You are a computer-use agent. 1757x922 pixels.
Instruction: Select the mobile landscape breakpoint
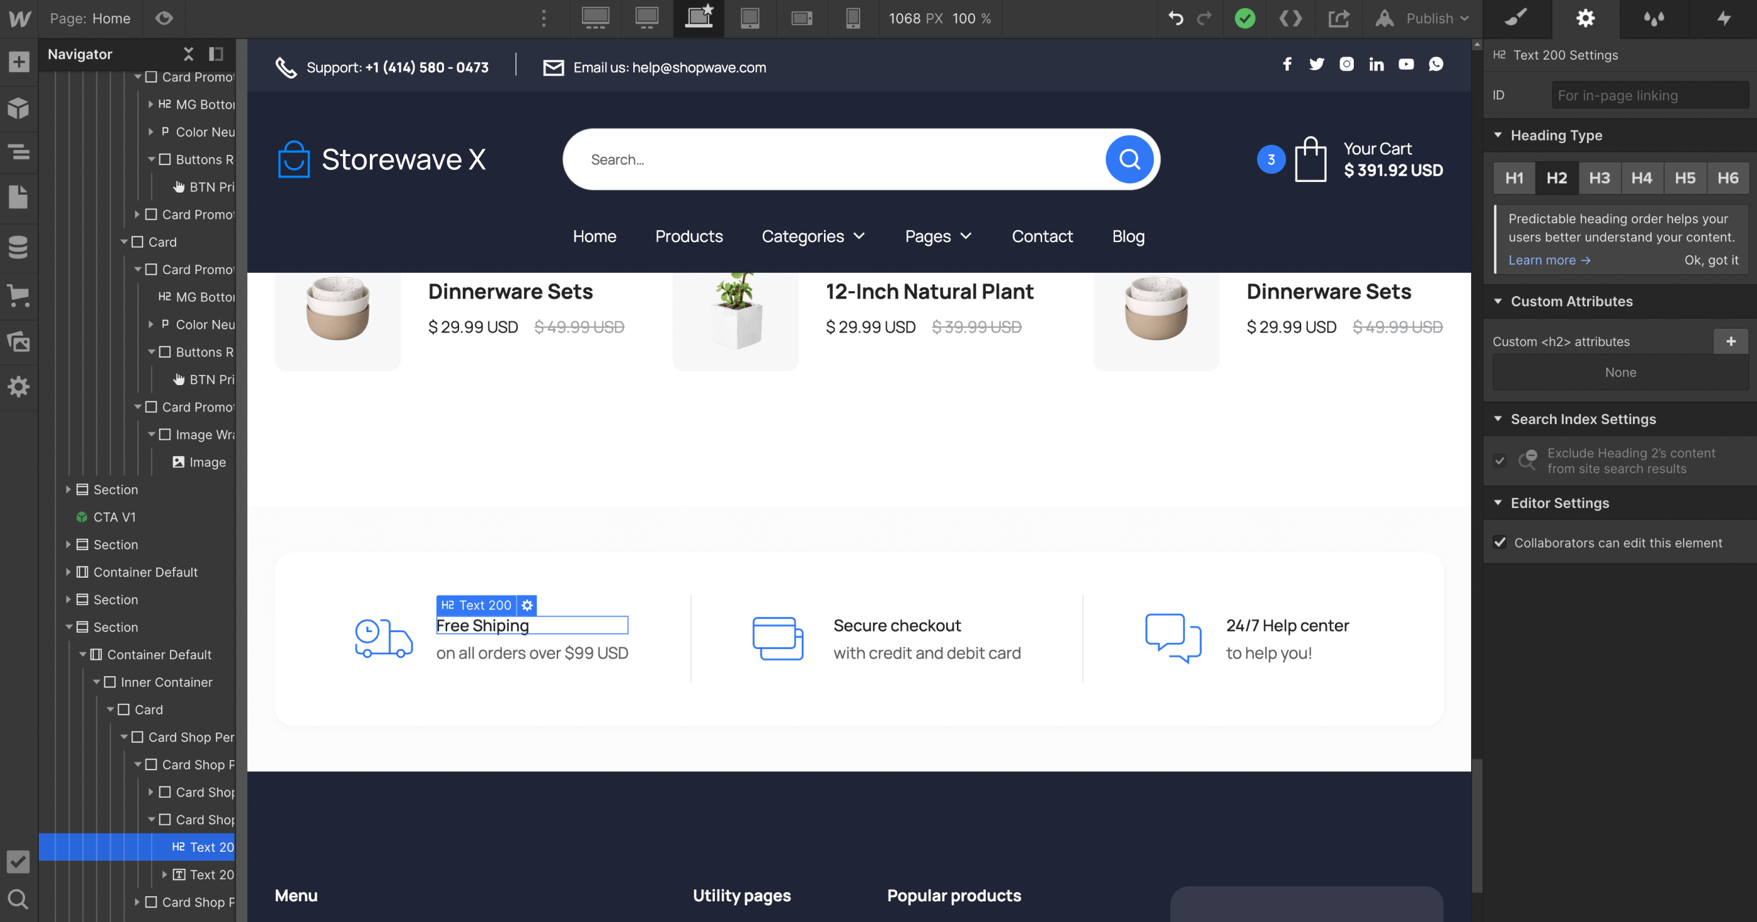tap(801, 18)
